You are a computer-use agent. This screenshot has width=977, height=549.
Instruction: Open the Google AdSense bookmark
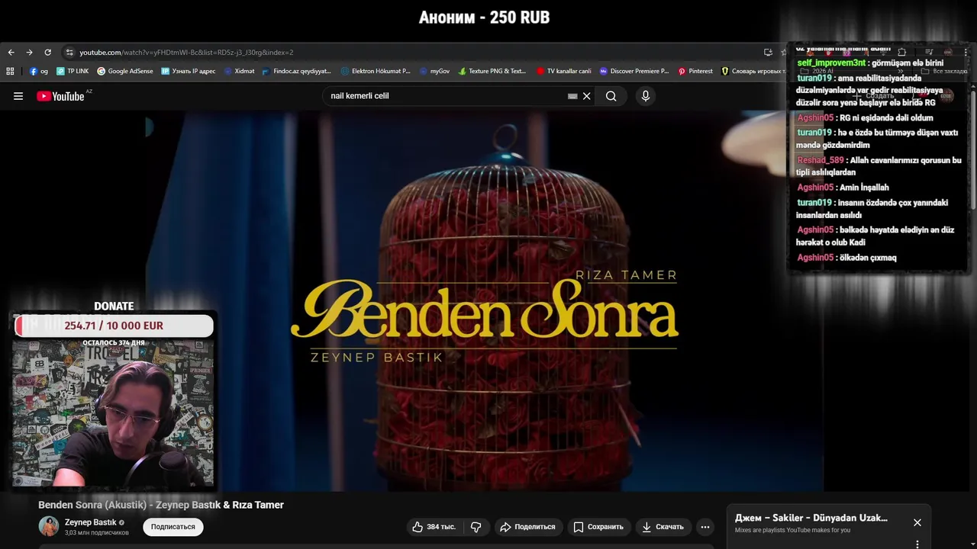click(125, 71)
